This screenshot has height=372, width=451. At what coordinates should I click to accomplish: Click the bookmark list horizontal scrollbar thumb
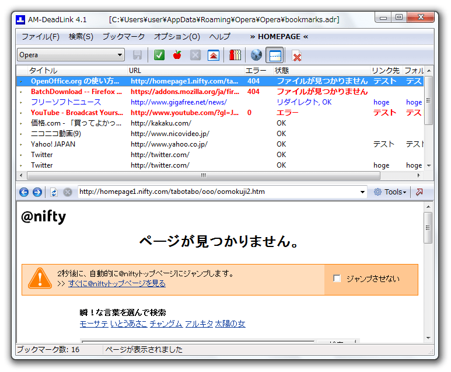click(x=204, y=175)
